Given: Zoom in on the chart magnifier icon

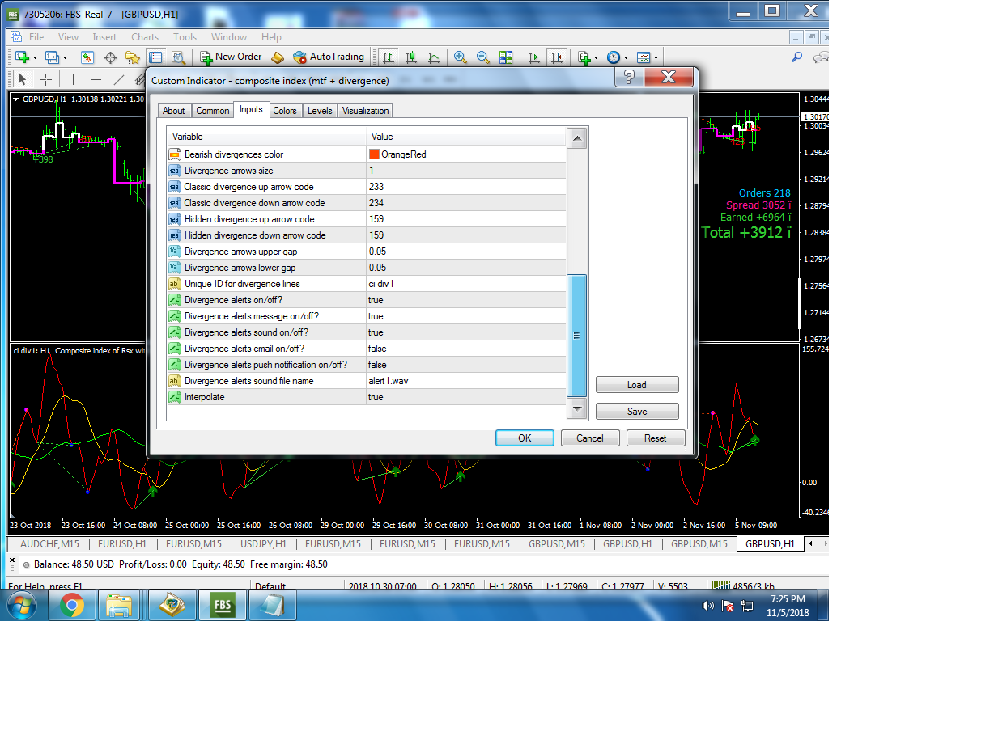Looking at the screenshot, I should point(461,57).
